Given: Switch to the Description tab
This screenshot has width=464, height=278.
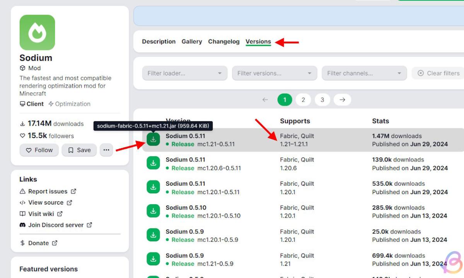Looking at the screenshot, I should tap(159, 41).
